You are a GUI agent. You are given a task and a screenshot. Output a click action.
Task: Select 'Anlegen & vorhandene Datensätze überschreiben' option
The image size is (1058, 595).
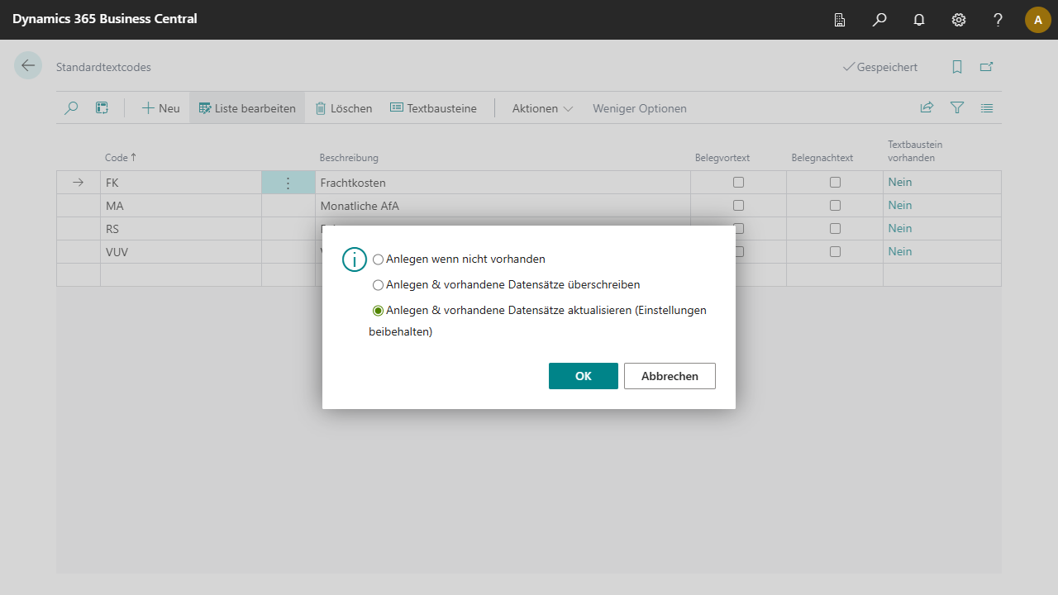click(379, 285)
